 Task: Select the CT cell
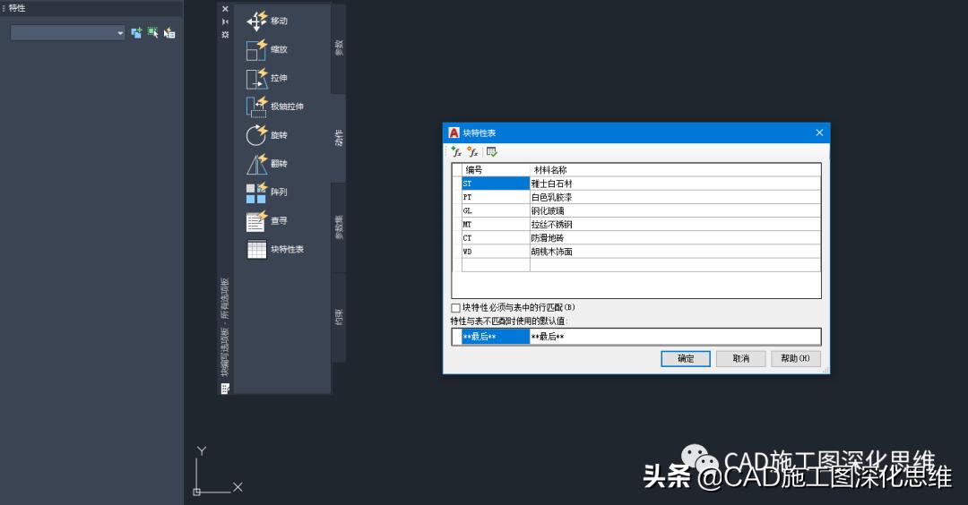pyautogui.click(x=496, y=237)
